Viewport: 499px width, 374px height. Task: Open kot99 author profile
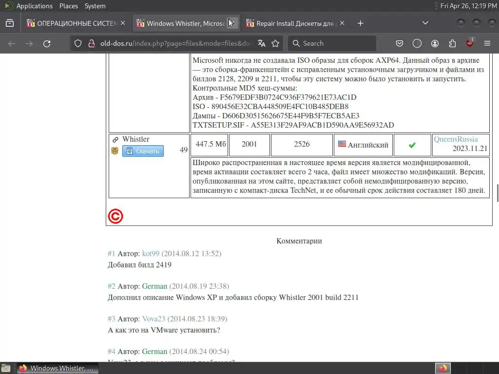[x=151, y=253]
